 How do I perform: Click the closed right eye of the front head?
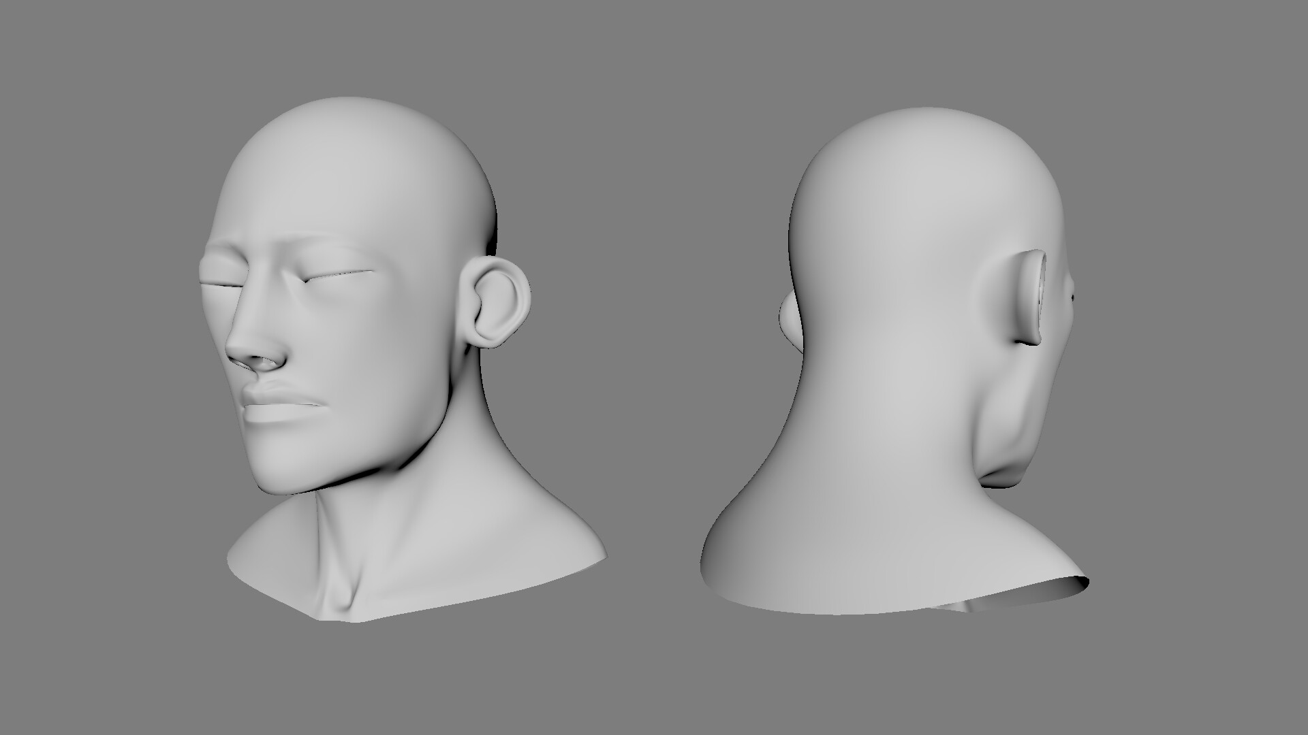(x=334, y=272)
